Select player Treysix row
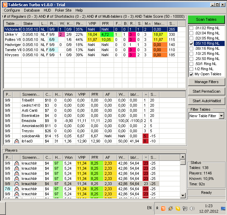227x215 pixels. [82, 131]
